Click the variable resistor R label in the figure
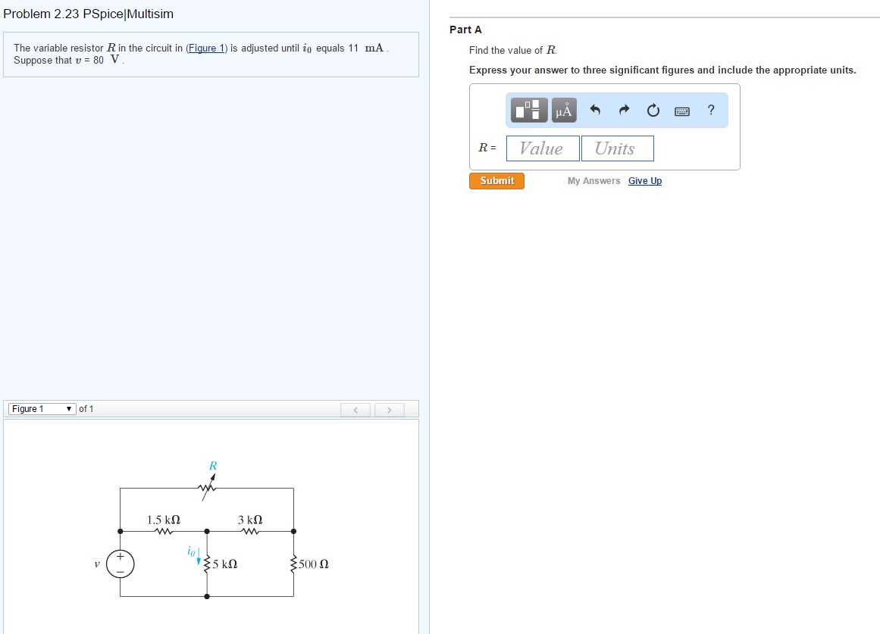 point(213,464)
